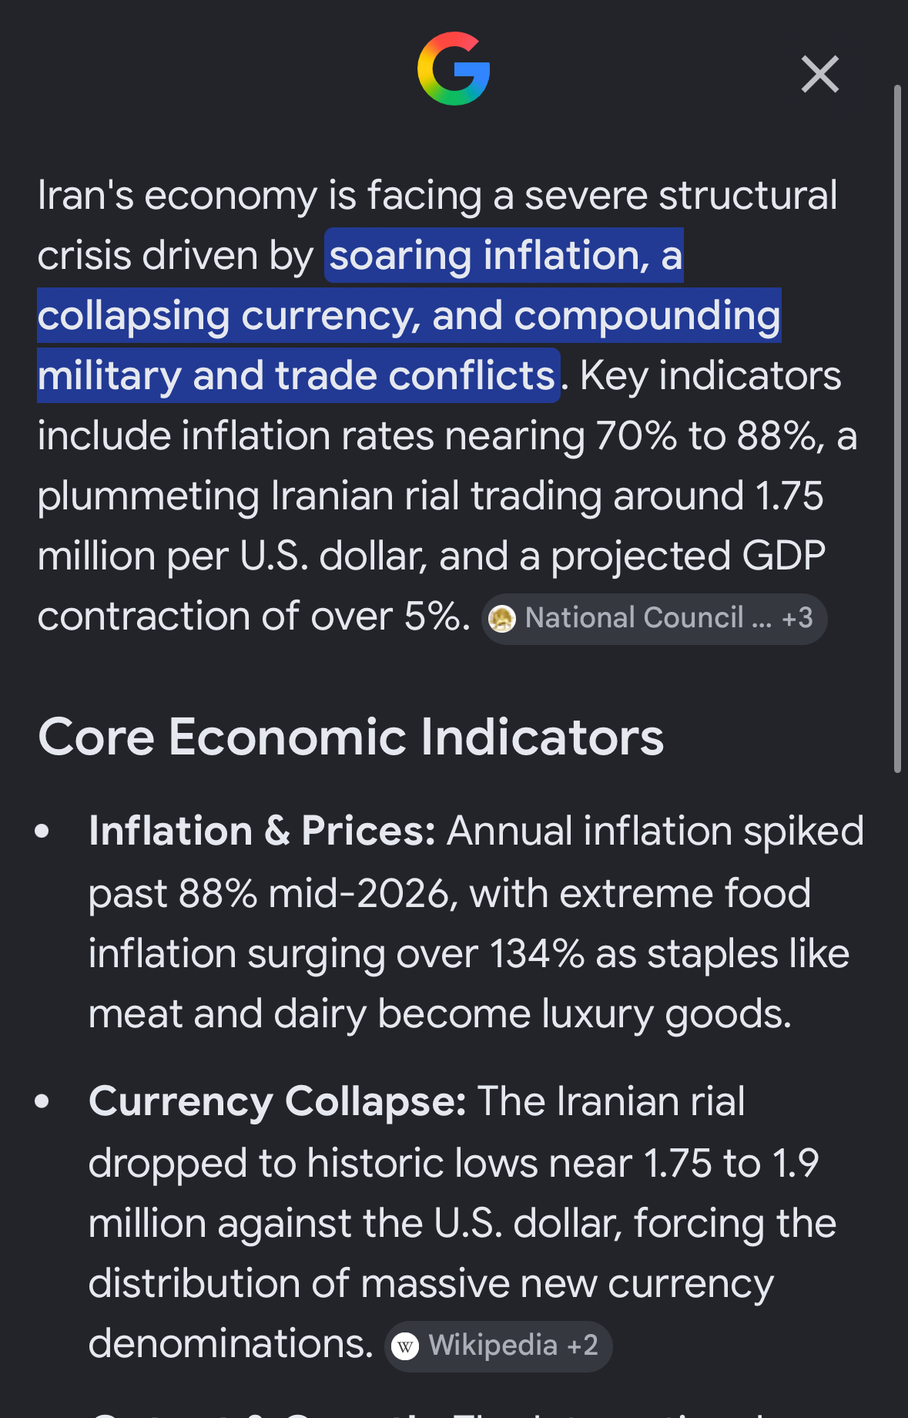Click the vertical scrollbar thumb
Image resolution: width=908 pixels, height=1418 pixels.
point(897,428)
